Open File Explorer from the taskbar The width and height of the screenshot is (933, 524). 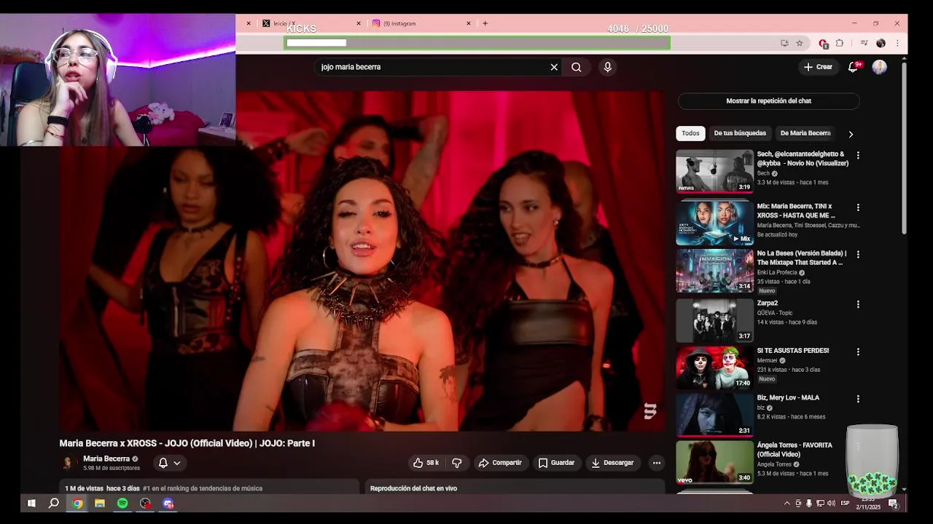click(100, 503)
